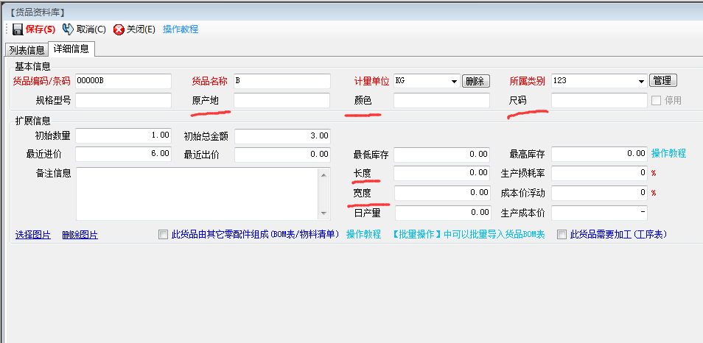Click the 长度 input field
The width and height of the screenshot is (703, 343).
[441, 174]
